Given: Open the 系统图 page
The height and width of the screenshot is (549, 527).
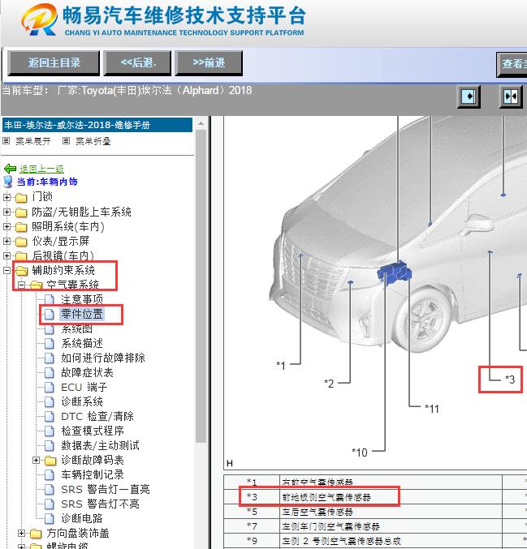Looking at the screenshot, I should pos(77,328).
